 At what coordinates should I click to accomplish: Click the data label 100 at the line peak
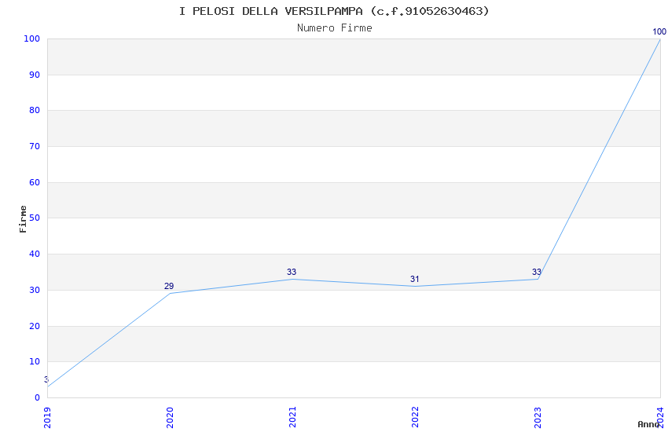(x=659, y=32)
